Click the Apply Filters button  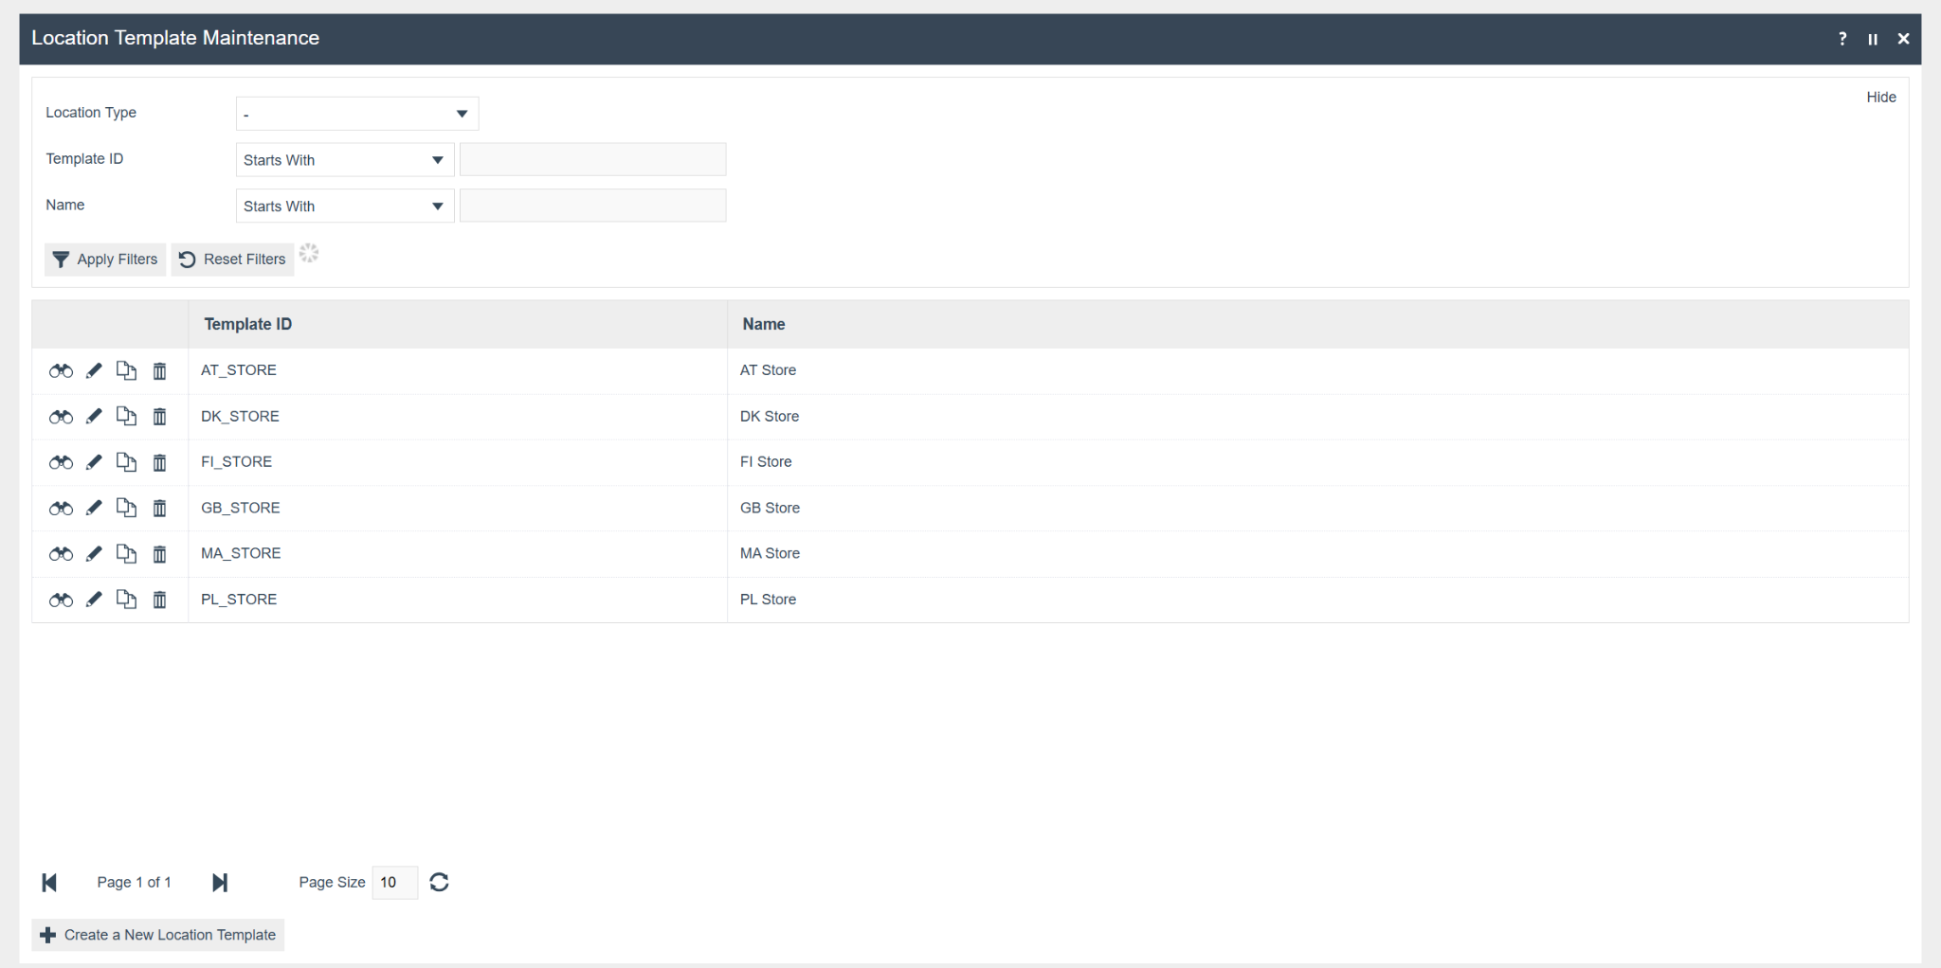coord(105,260)
